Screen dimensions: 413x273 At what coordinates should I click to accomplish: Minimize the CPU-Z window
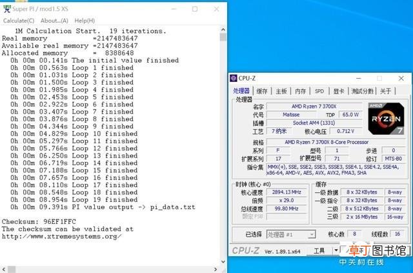(x=359, y=79)
